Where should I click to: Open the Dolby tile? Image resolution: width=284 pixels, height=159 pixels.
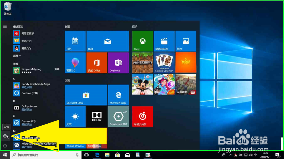point(97,116)
